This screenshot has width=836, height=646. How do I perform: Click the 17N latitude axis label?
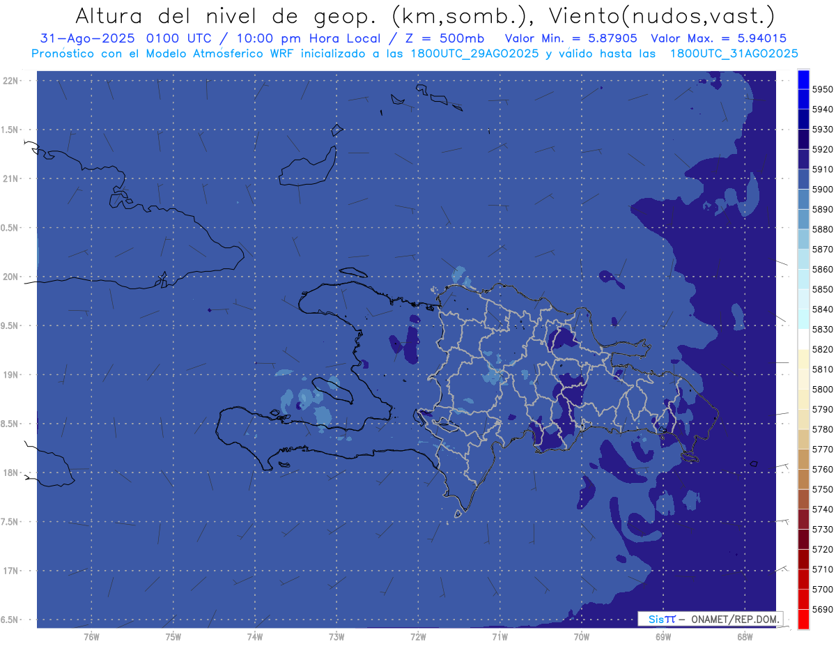click(12, 571)
